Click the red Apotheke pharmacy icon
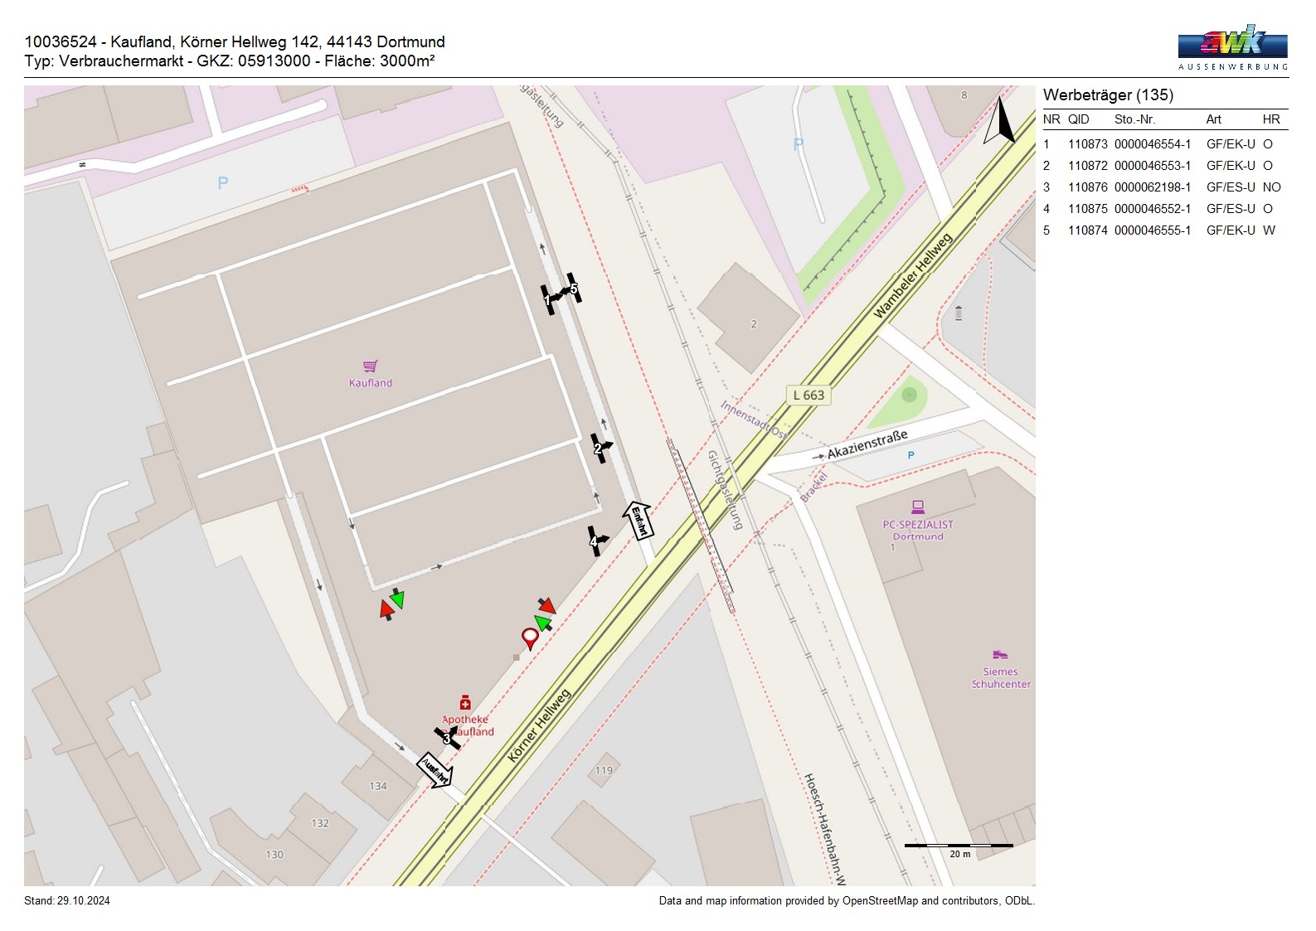This screenshot has height=931, width=1316. (465, 703)
